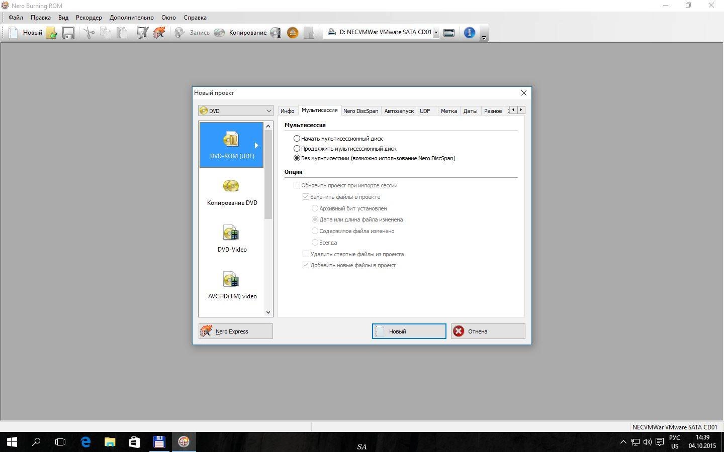Click the Copy icon in the toolbar
The image size is (724, 452).
[x=106, y=33]
